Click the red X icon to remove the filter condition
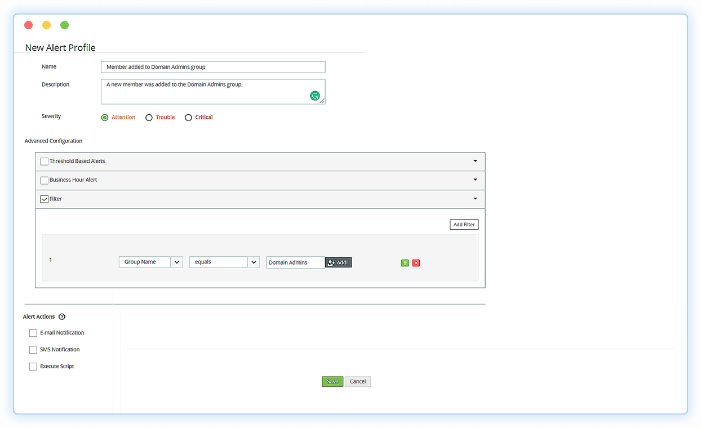 coord(416,262)
